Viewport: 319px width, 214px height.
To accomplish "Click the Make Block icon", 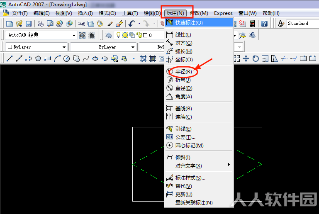I will [x=124, y=58].
